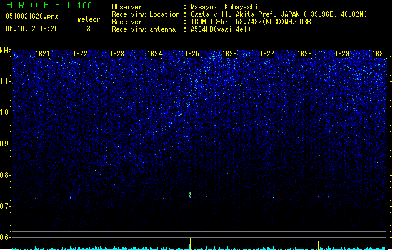Viewport: 393px width, 250px height.
Task: Click the ICOM IC-575 receiver details
Action: [251, 22]
